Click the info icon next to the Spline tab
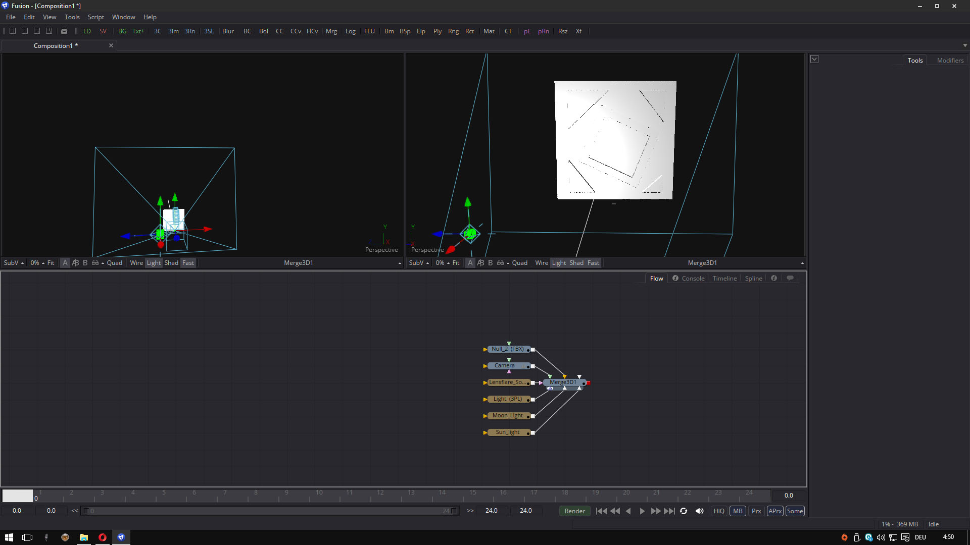970x545 pixels. pos(774,278)
